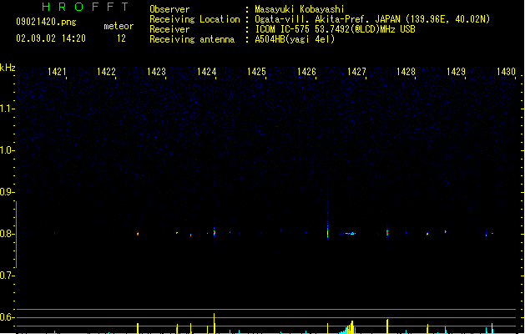This screenshot has width=525, height=334.
Task: Click the 1430 time axis label
Action: pyautogui.click(x=506, y=72)
